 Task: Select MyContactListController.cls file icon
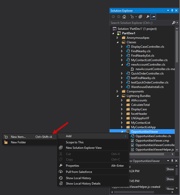[128, 60]
